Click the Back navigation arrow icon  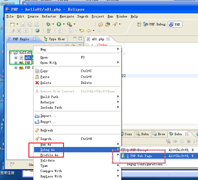coord(89,31)
